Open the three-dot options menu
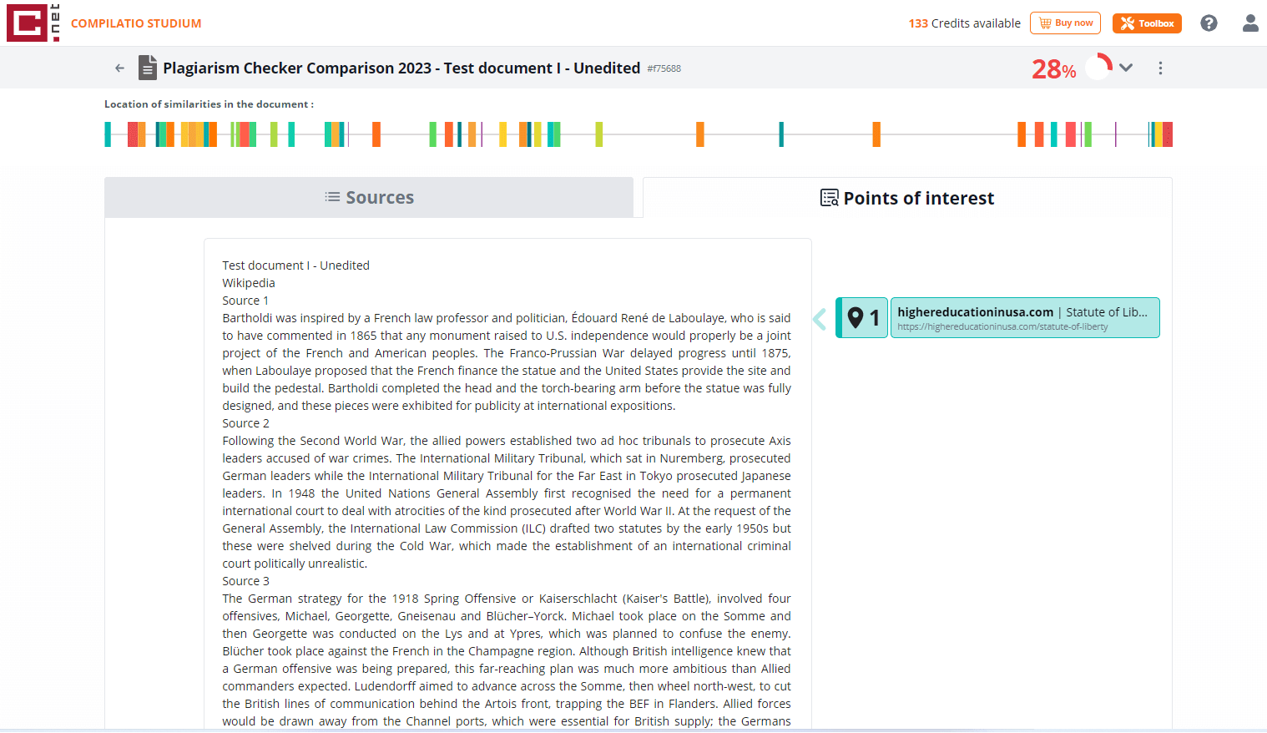The image size is (1267, 733). (x=1160, y=68)
